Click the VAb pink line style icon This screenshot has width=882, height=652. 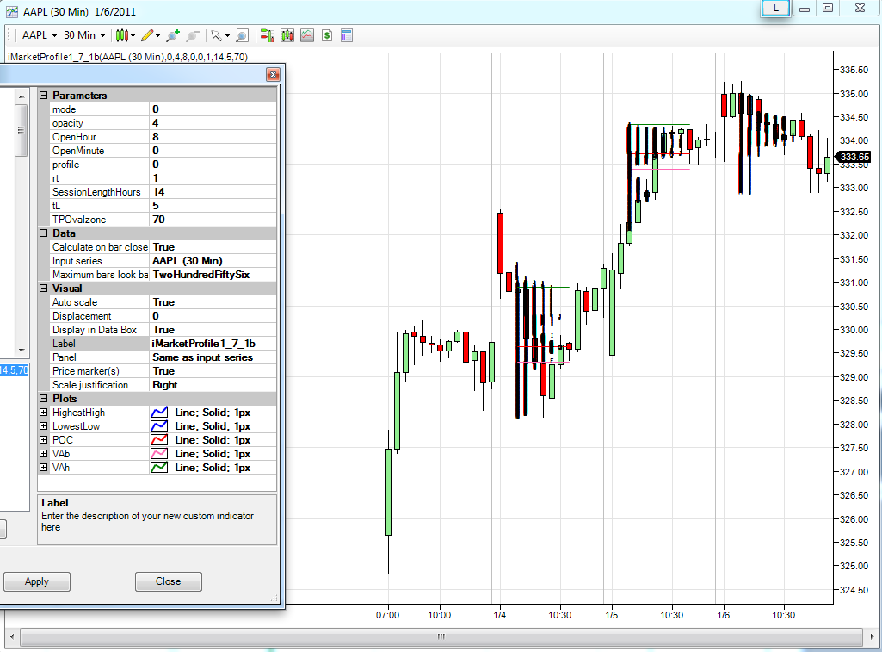tap(159, 454)
